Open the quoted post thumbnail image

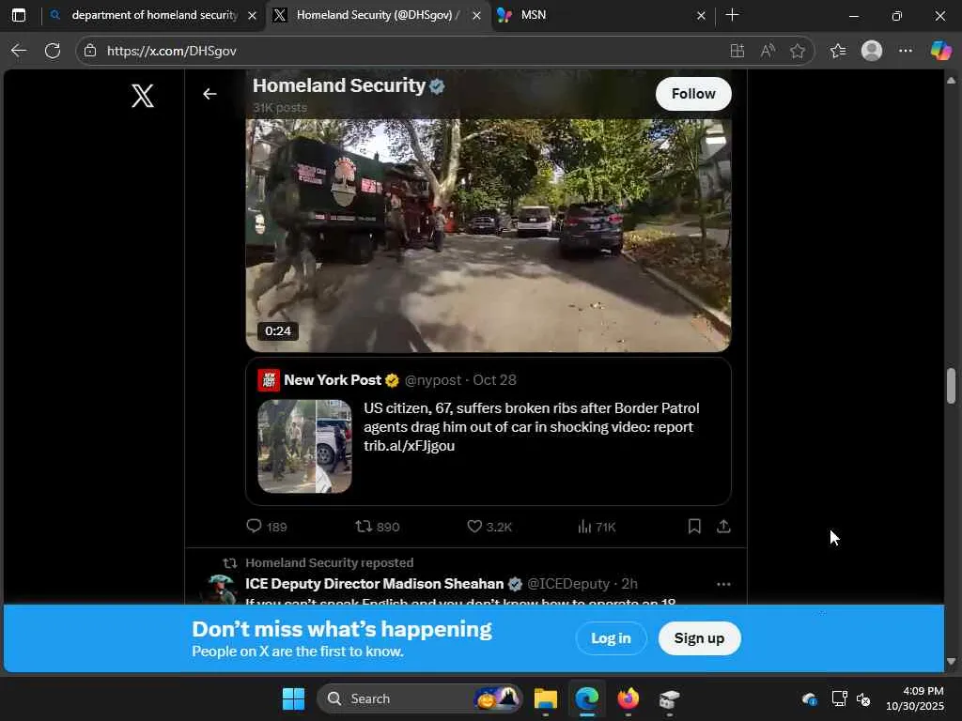coord(305,446)
